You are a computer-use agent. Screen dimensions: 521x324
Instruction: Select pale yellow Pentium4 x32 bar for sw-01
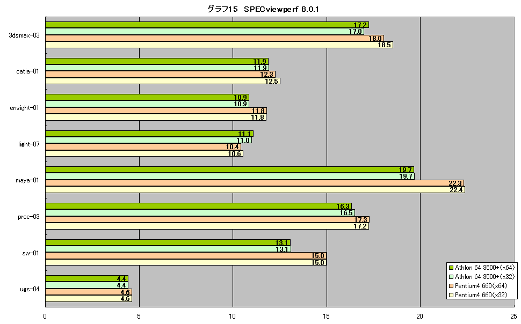point(186,262)
